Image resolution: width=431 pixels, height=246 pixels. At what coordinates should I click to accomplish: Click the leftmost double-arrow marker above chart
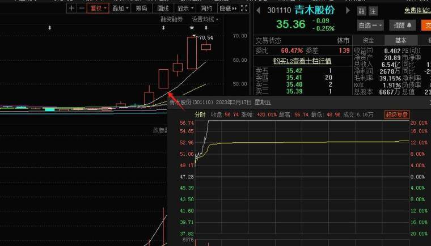tap(50, 27)
